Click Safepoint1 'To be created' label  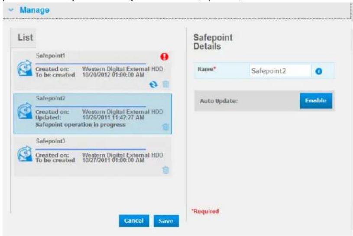[x=55, y=75]
